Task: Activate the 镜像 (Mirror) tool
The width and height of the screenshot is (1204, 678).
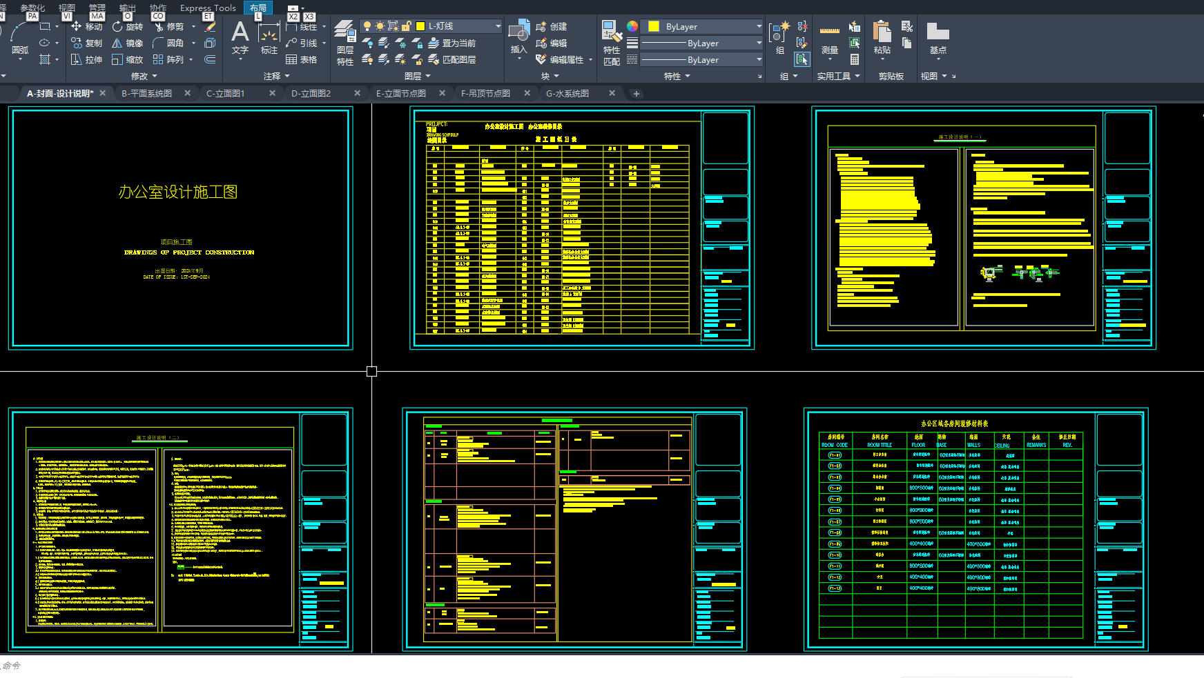Action: click(x=127, y=43)
